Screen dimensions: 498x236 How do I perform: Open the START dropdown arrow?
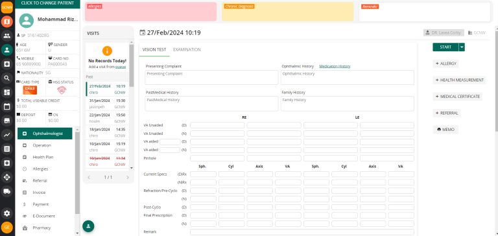(x=462, y=47)
